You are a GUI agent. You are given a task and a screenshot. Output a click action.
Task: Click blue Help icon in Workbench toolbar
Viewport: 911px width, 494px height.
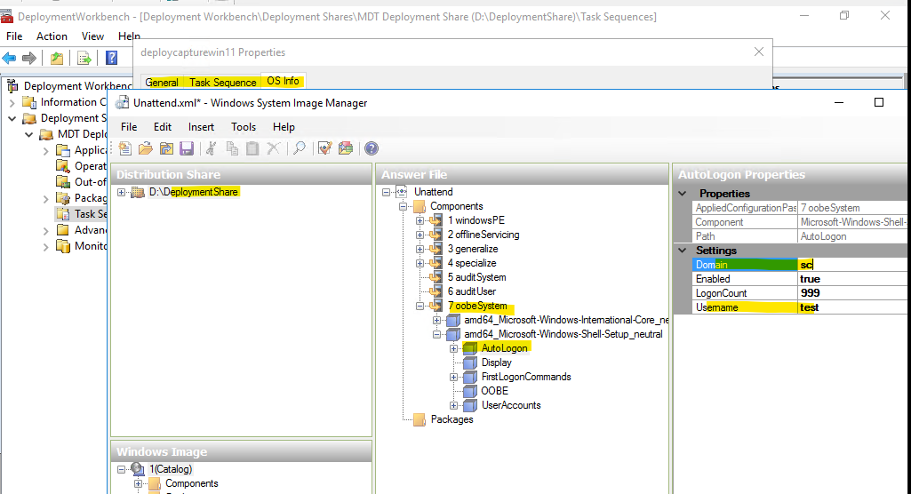coord(112,58)
